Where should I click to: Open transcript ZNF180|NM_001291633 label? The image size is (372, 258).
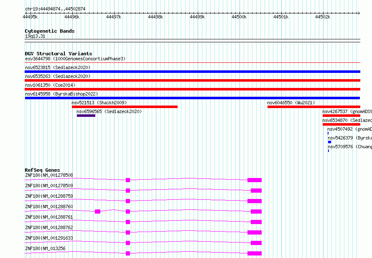click(49, 238)
